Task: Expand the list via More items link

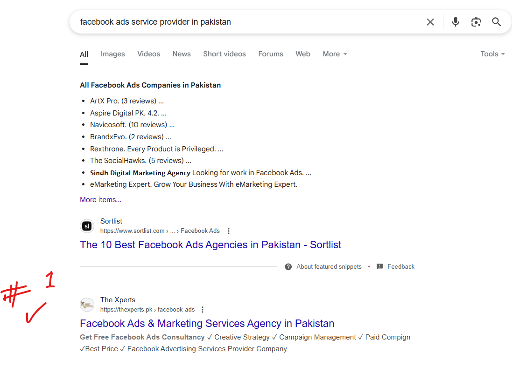Action: pyautogui.click(x=100, y=199)
